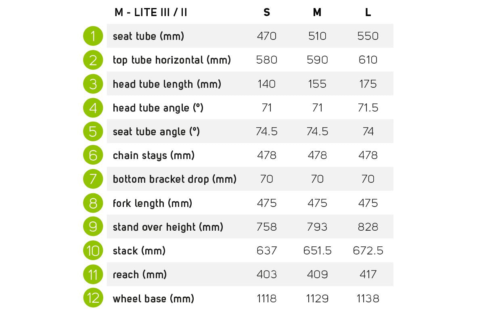Viewport: 477px width, 310px height.
Task: Select the green number 3 badge
Action: click(x=93, y=84)
